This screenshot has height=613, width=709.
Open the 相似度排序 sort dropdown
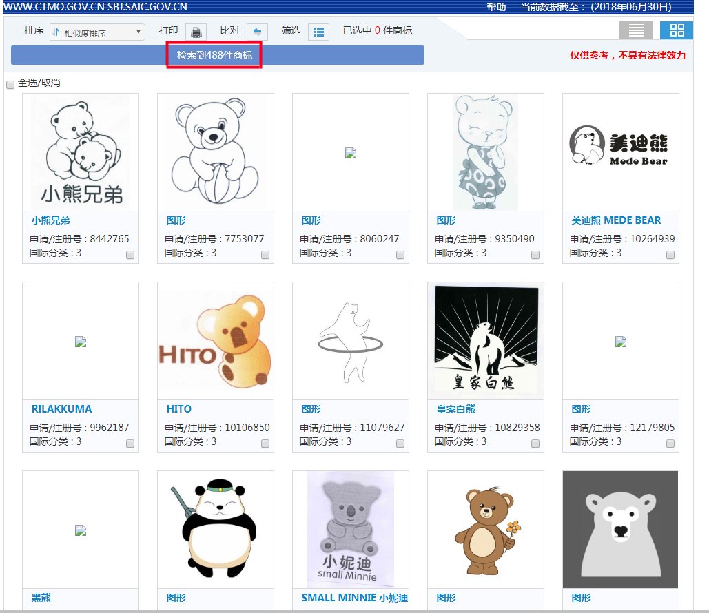pyautogui.click(x=100, y=32)
